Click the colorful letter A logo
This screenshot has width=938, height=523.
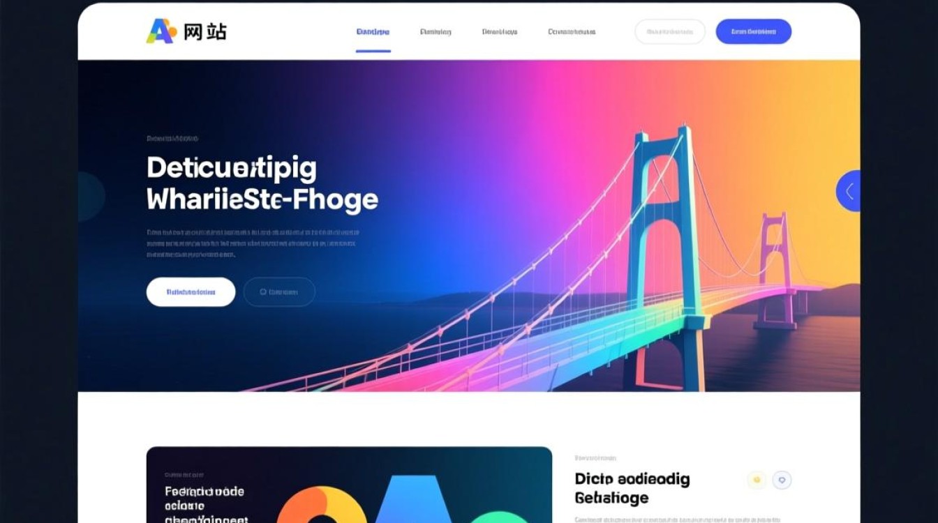[x=160, y=31]
